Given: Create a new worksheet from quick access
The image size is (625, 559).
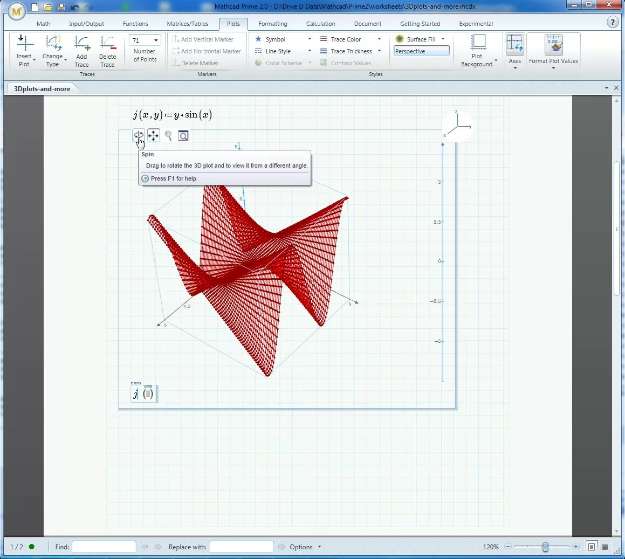Looking at the screenshot, I should tap(35, 7).
